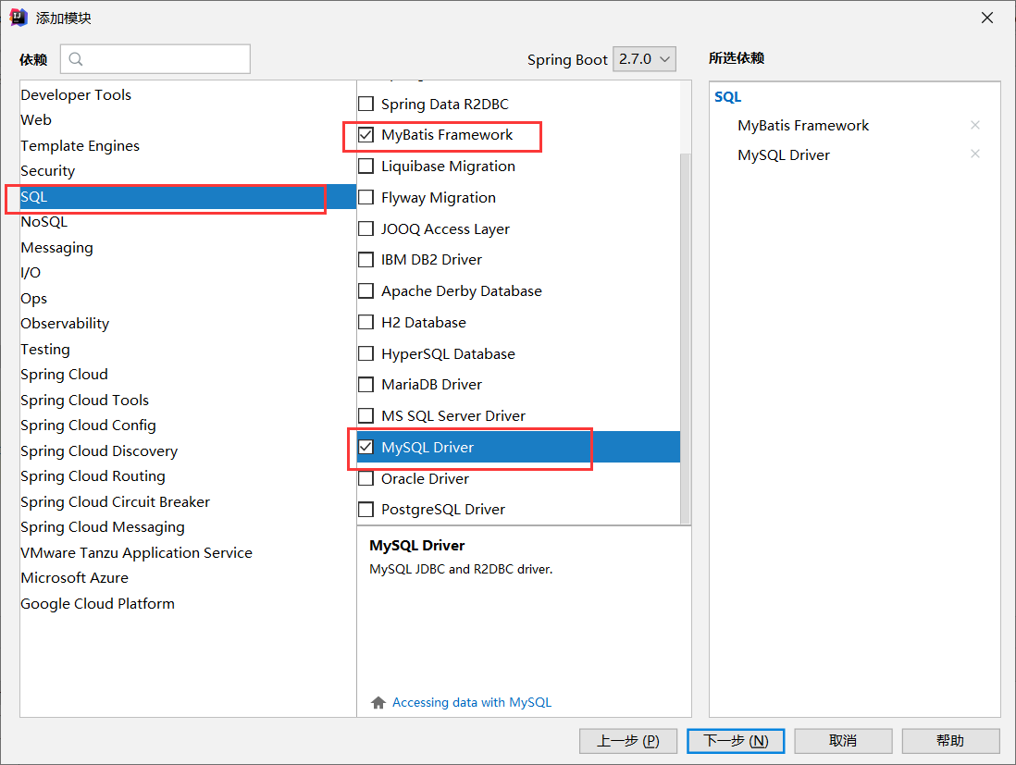Check the MariaDB Driver option

366,384
